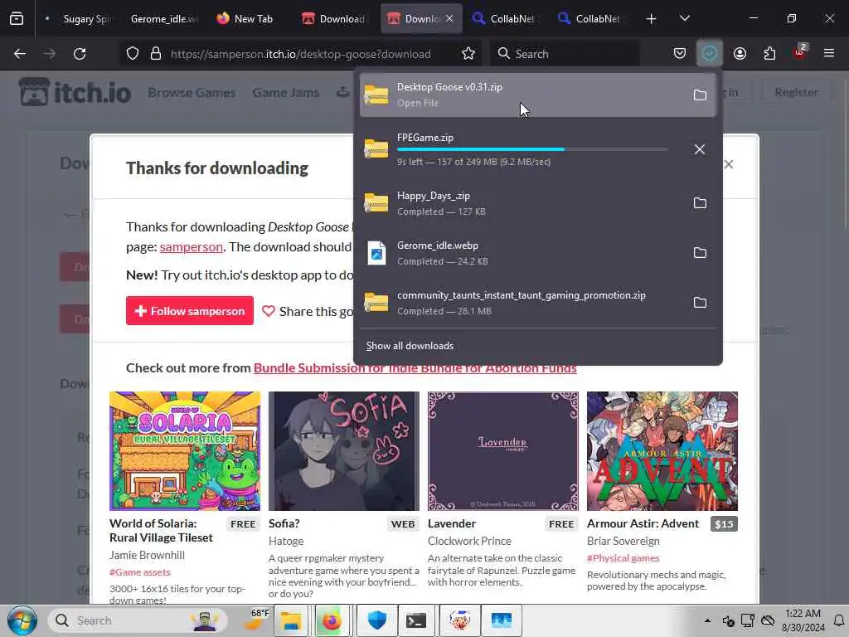This screenshot has width=849, height=637.
Task: Save page to Pocket
Action: pyautogui.click(x=680, y=54)
